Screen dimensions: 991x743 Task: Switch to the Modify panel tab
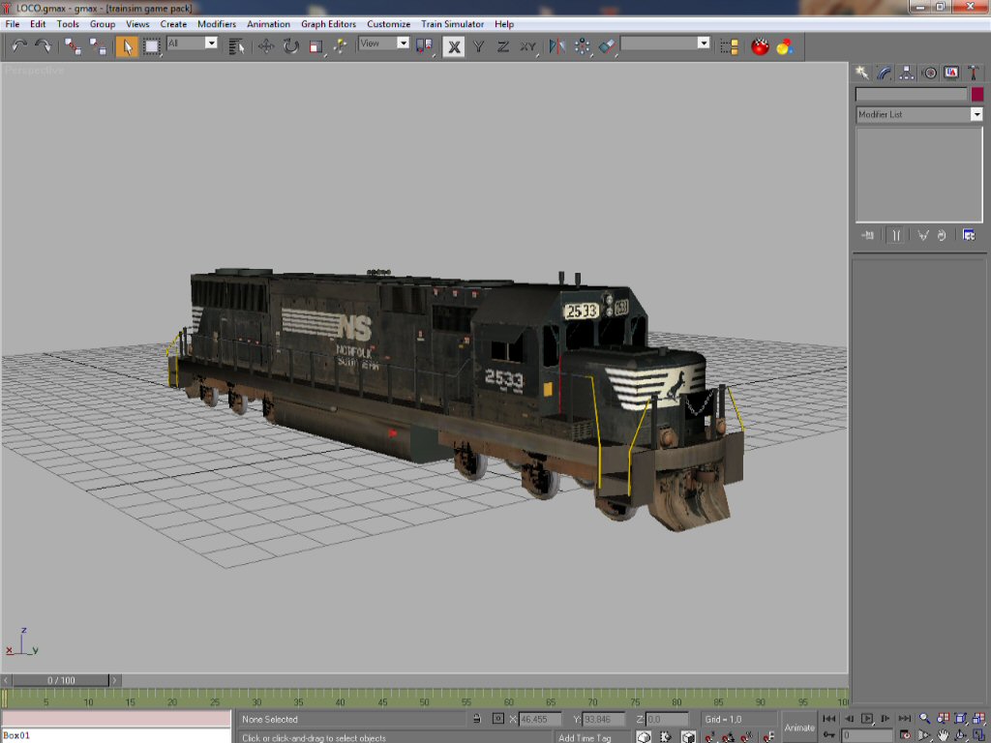point(885,73)
